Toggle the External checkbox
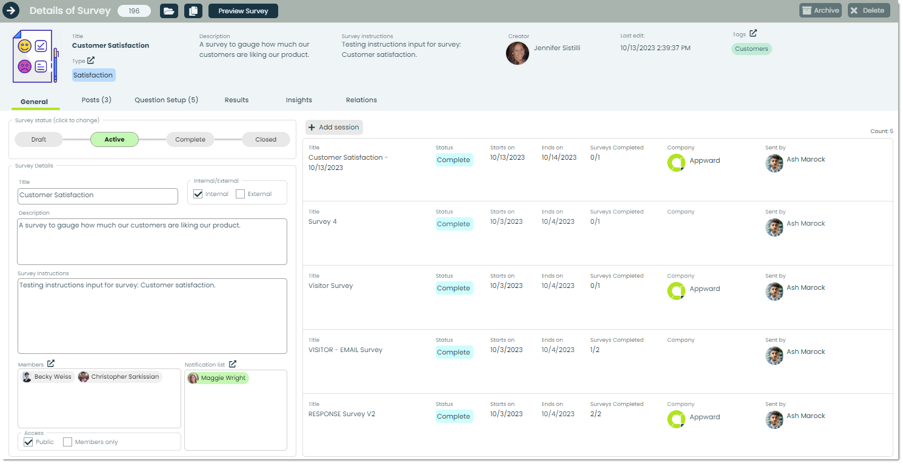Viewport: 903px width, 464px height. point(240,194)
